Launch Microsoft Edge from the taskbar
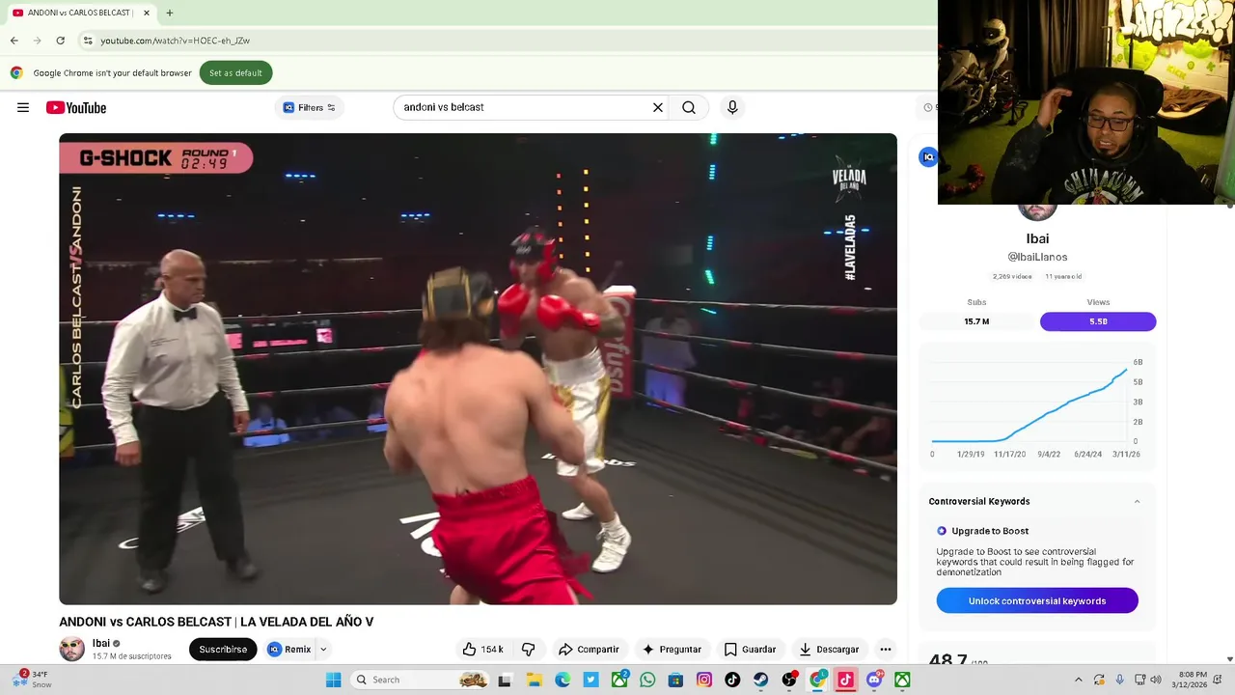The width and height of the screenshot is (1235, 695). [x=563, y=680]
